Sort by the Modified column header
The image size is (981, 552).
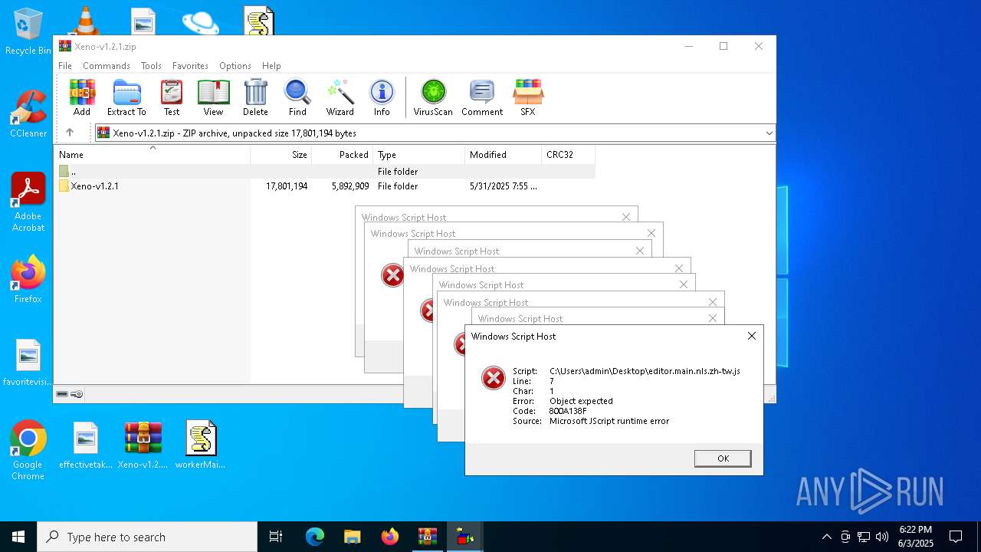point(503,155)
